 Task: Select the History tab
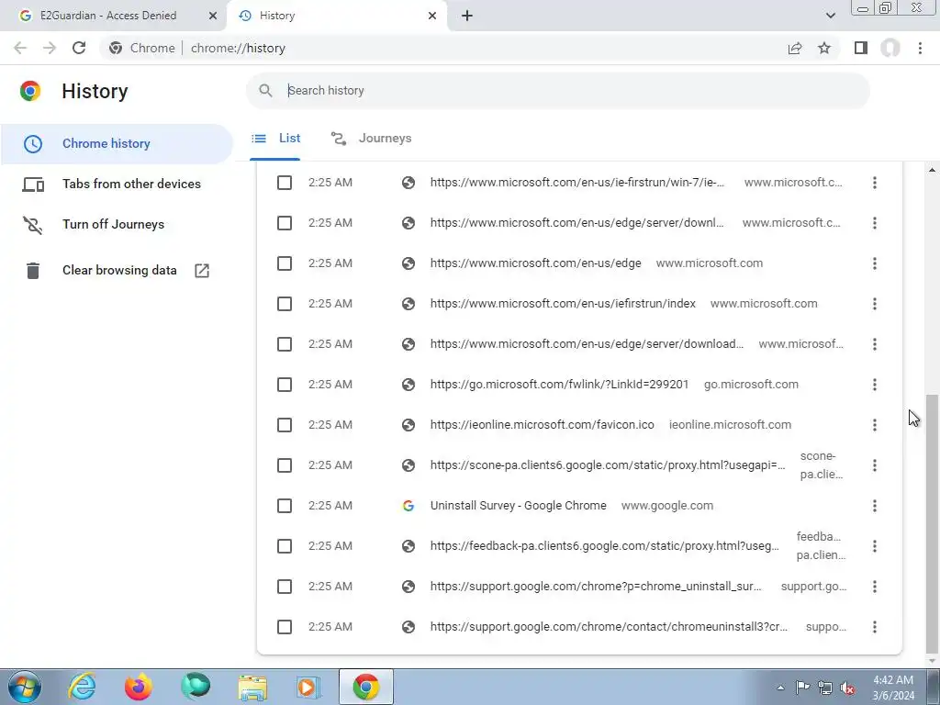337,16
